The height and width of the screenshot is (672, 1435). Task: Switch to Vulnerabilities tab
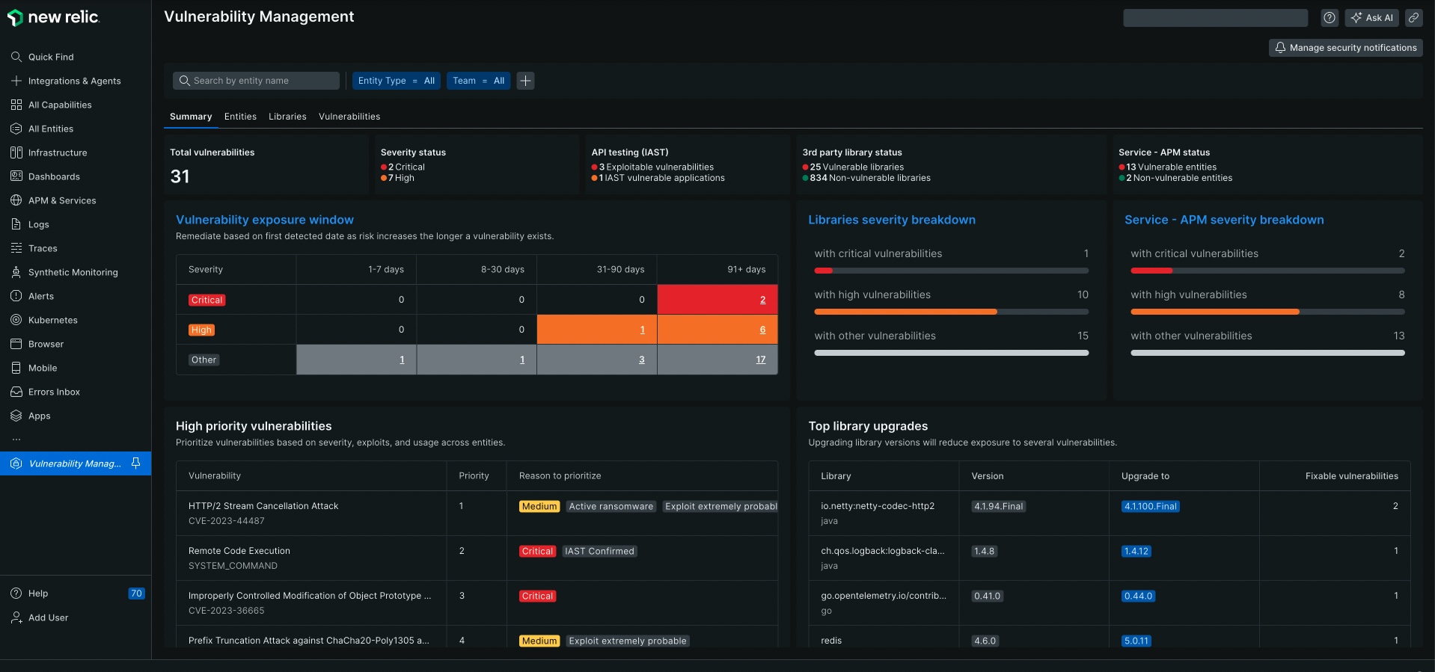[349, 117]
